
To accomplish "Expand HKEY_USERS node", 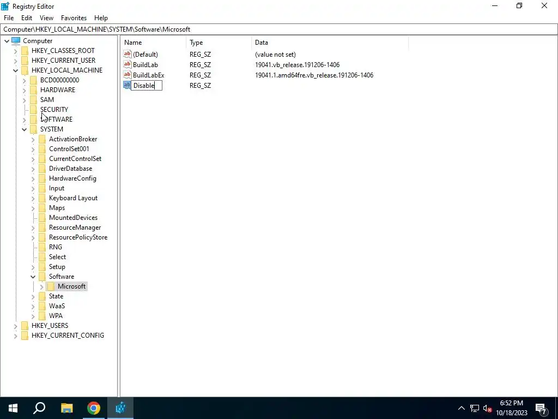I will (15, 326).
